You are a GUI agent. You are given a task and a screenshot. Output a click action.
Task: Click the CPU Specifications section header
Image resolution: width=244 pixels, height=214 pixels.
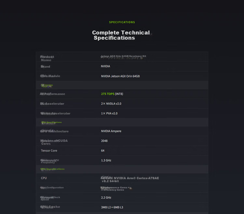tap(52, 169)
